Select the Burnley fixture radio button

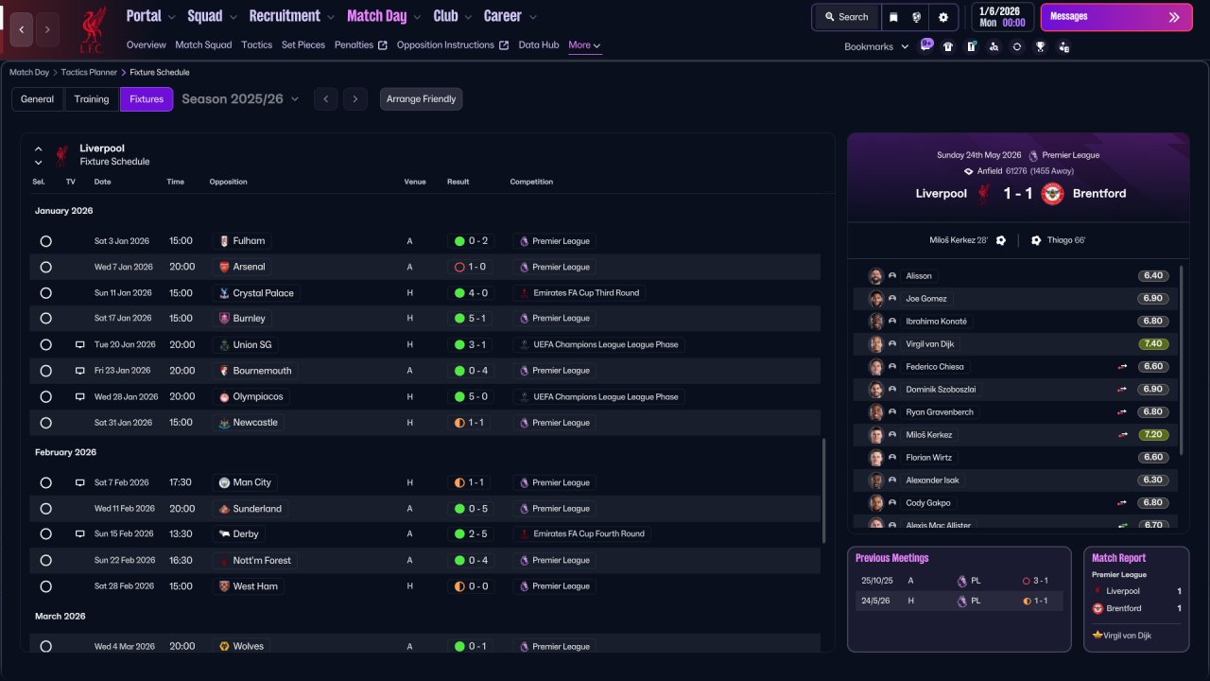point(45,319)
